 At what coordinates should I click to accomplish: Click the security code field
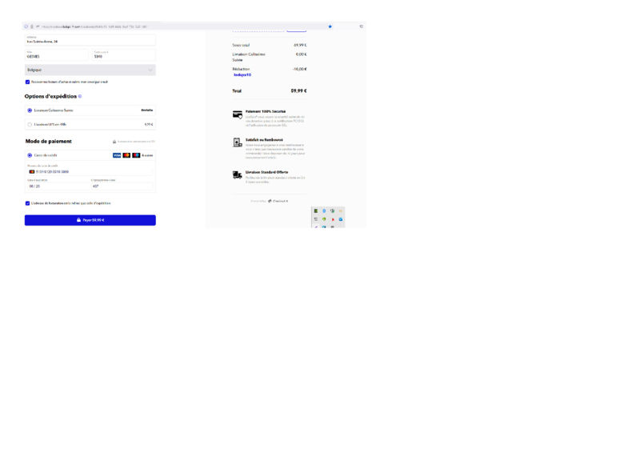[122, 185]
